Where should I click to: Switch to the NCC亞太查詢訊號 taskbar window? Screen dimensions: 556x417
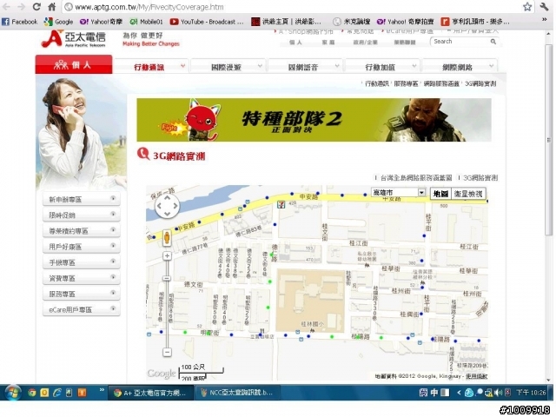point(238,393)
